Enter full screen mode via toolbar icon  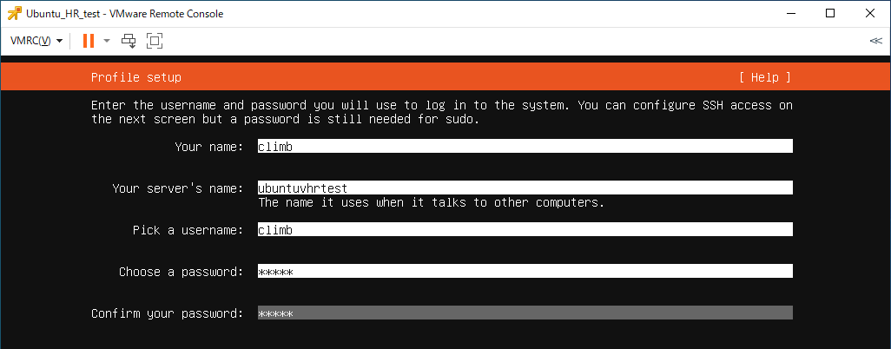click(x=155, y=41)
